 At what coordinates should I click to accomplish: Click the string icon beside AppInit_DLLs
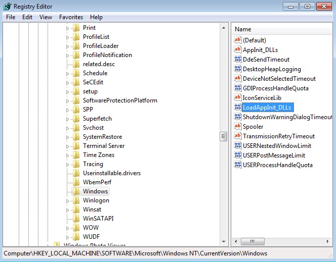click(x=238, y=50)
